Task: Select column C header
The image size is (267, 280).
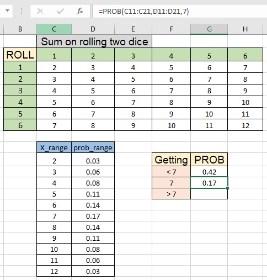Action: [54, 29]
